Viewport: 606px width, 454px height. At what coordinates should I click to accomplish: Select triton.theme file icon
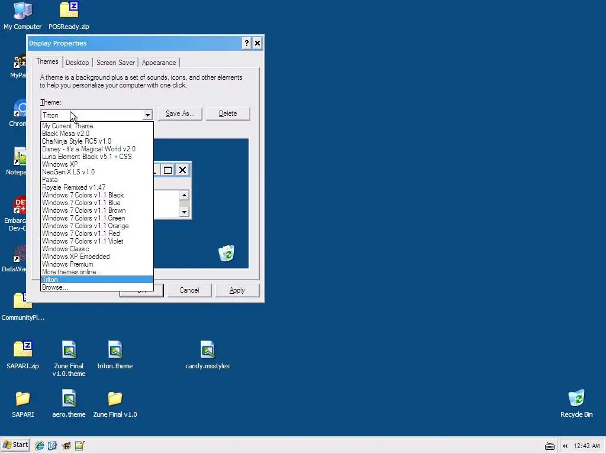point(115,355)
